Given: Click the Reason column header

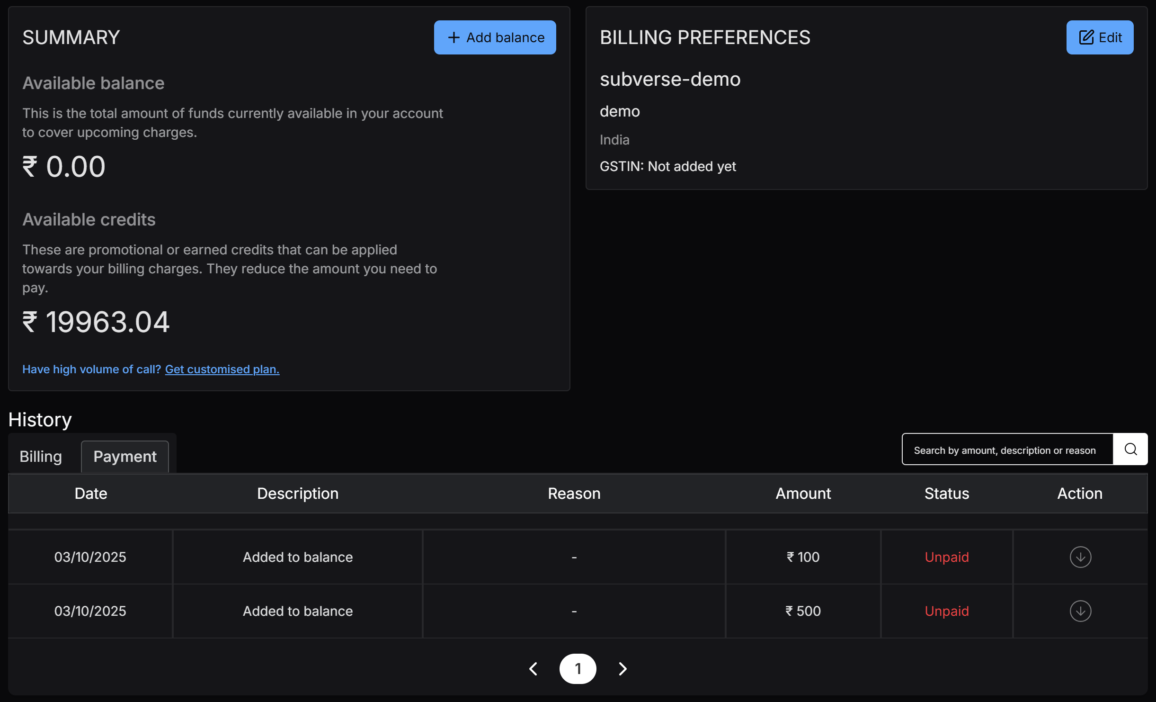Looking at the screenshot, I should pyautogui.click(x=574, y=494).
